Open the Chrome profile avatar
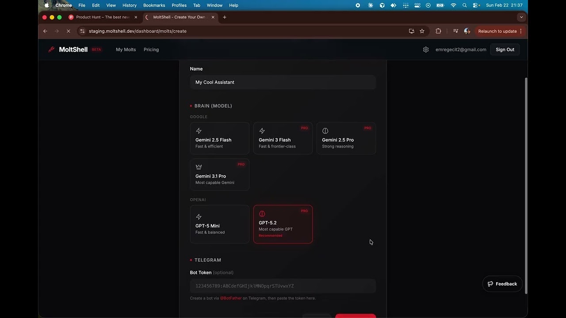The image size is (566, 318). coord(467,31)
